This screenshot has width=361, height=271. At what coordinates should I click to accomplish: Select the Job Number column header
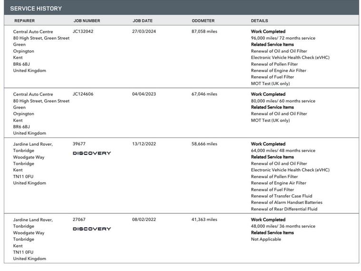[87, 21]
